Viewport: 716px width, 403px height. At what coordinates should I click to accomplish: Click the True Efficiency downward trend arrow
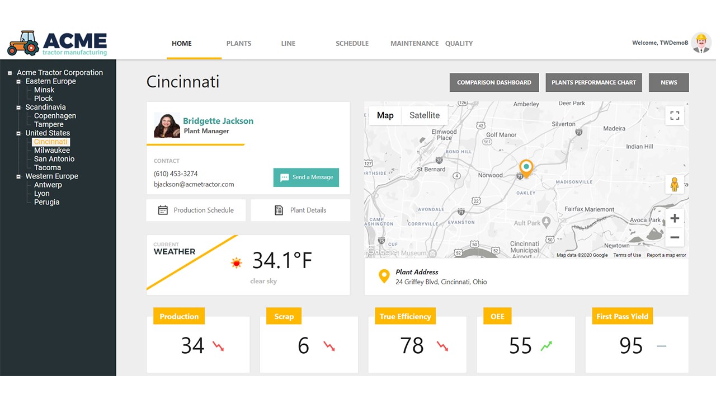442,346
